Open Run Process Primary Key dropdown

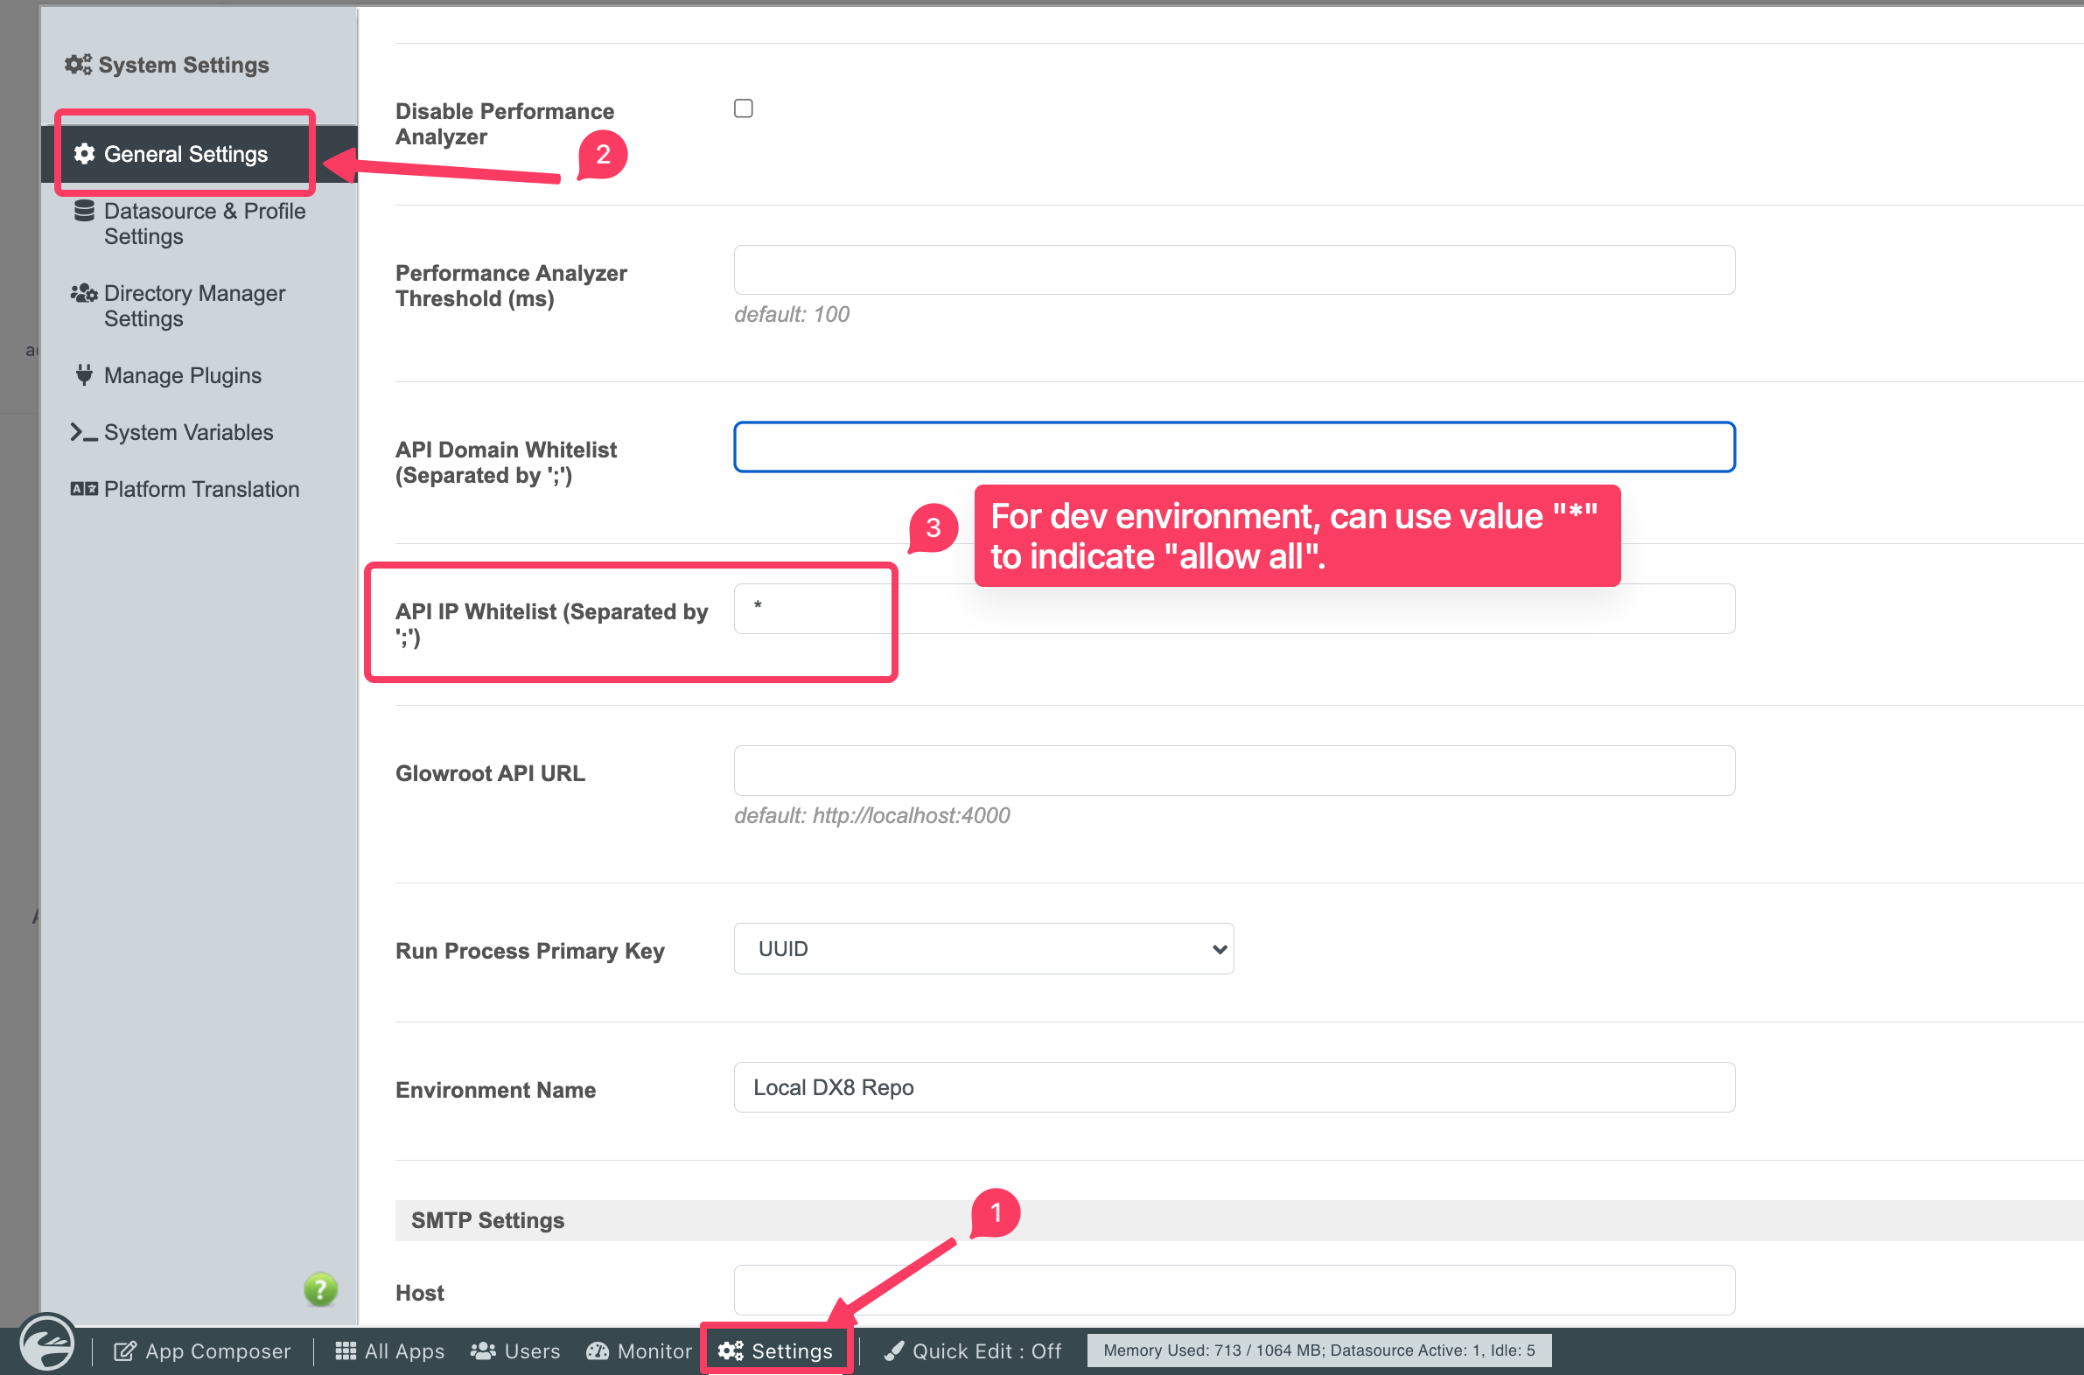pyautogui.click(x=983, y=949)
